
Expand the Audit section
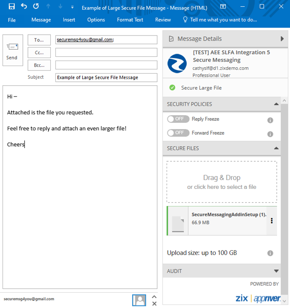point(276,271)
